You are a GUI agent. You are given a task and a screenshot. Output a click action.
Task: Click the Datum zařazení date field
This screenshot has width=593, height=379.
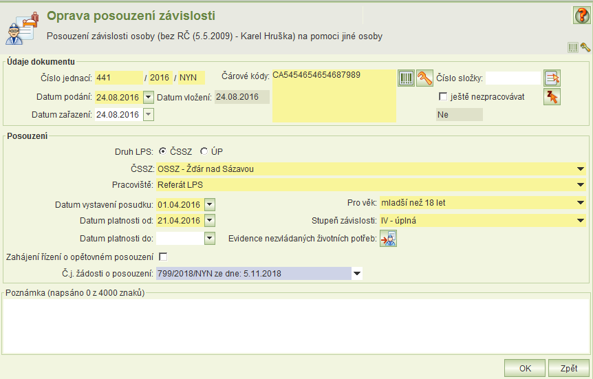119,115
